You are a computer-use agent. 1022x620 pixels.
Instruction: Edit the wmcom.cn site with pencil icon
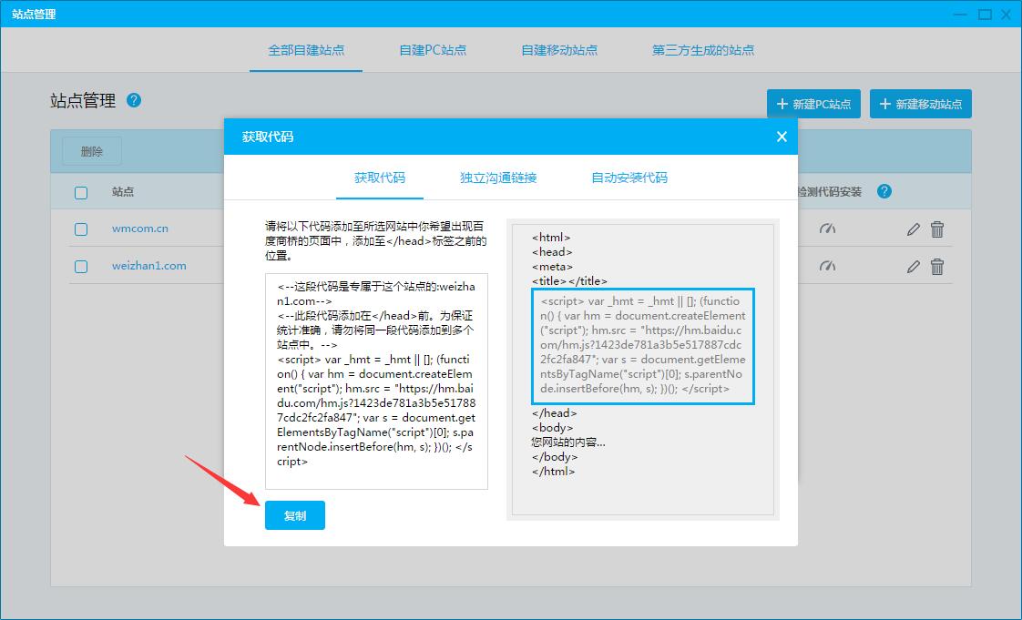click(913, 229)
